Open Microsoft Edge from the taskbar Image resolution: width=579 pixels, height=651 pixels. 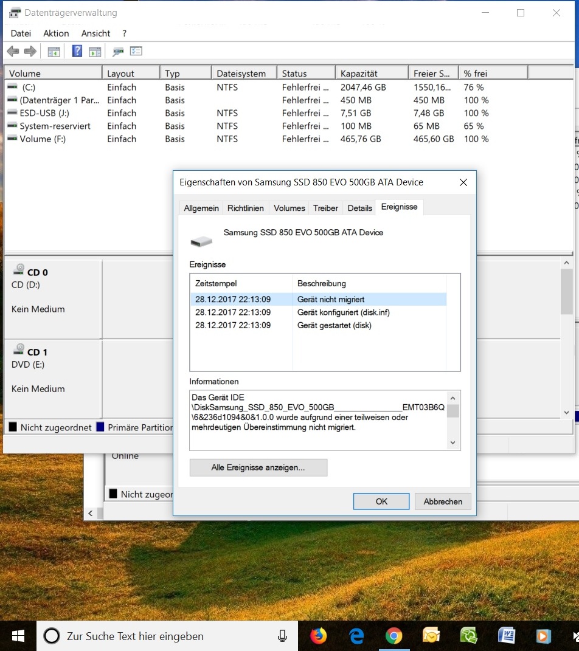pyautogui.click(x=356, y=636)
